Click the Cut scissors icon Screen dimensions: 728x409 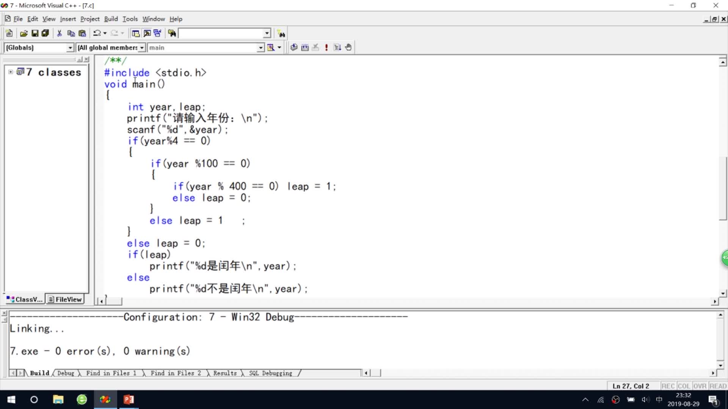pos(60,33)
